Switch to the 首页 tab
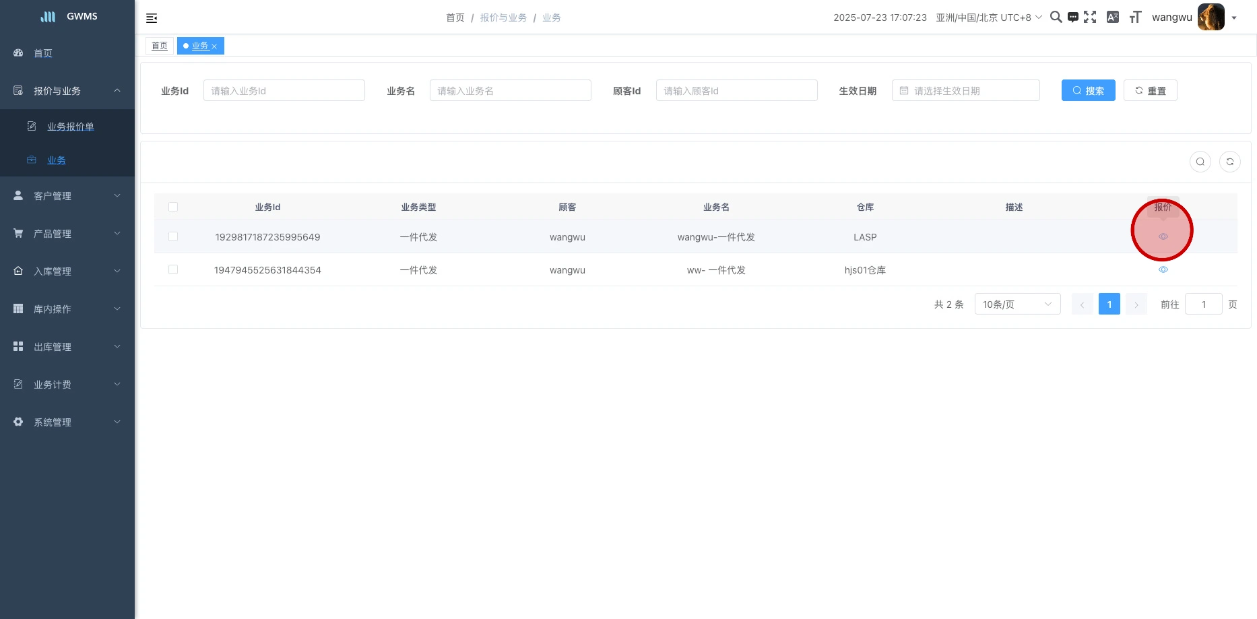This screenshot has height=619, width=1257. 160,46
